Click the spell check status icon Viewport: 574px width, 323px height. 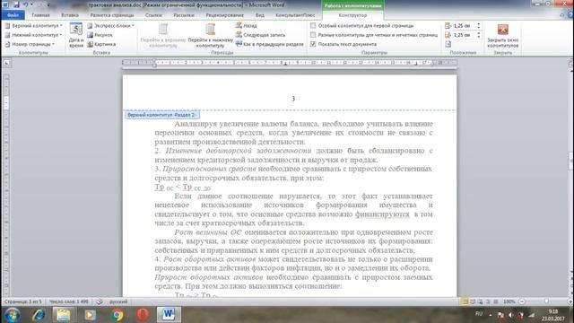pyautogui.click(x=100, y=301)
